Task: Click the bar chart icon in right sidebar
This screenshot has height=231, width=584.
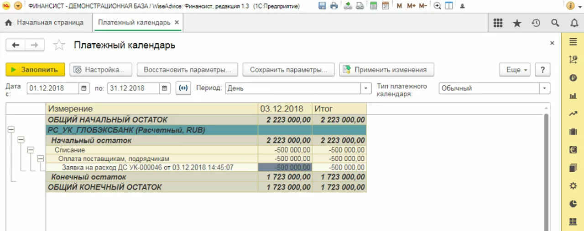Action: pyautogui.click(x=574, y=96)
